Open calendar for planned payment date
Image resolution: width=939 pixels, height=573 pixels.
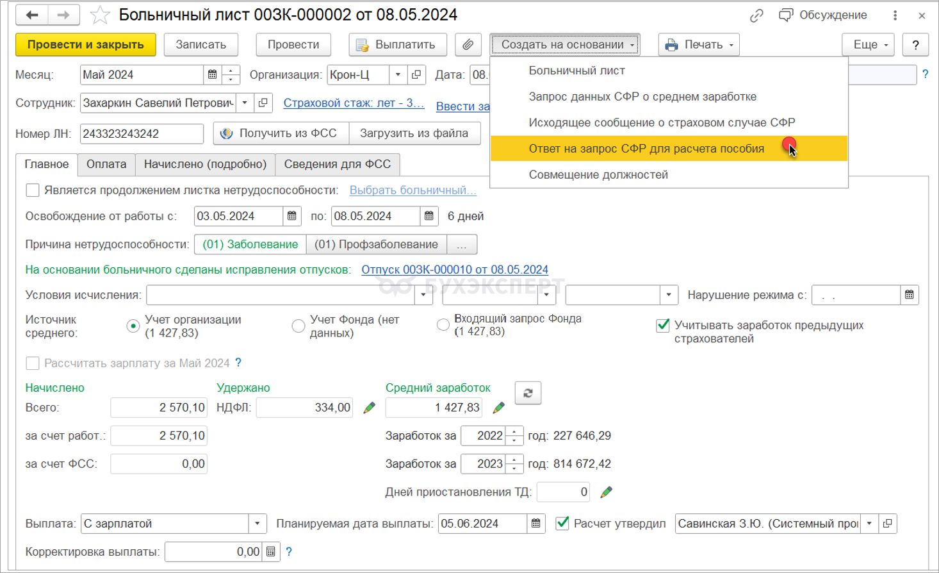(536, 524)
